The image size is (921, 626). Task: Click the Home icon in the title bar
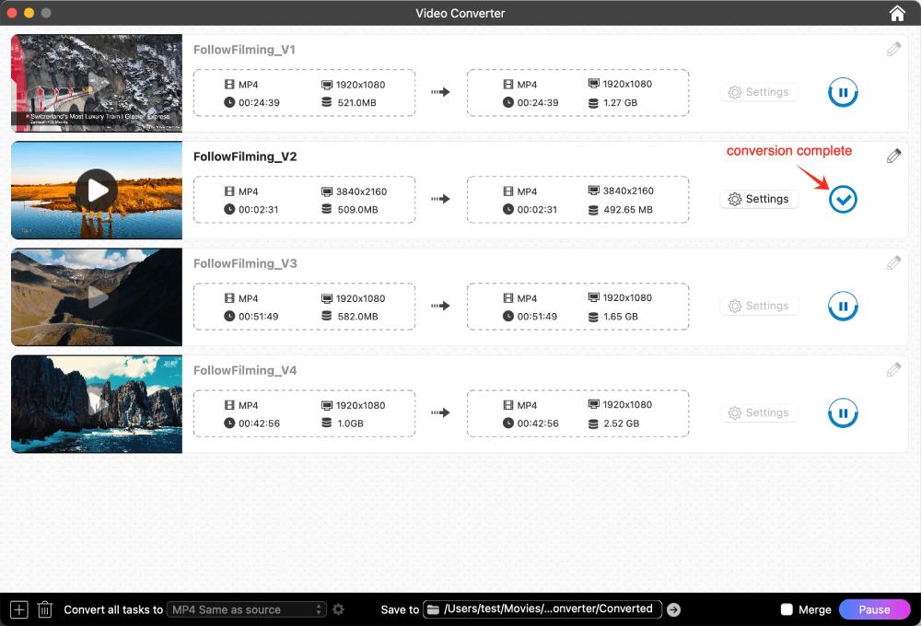point(897,13)
